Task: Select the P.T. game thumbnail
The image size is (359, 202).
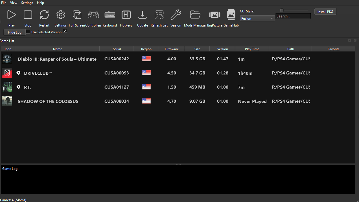Action: [x=7, y=87]
